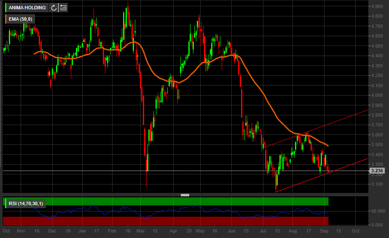Grab the panel resize handle above RSI

pos(185,195)
